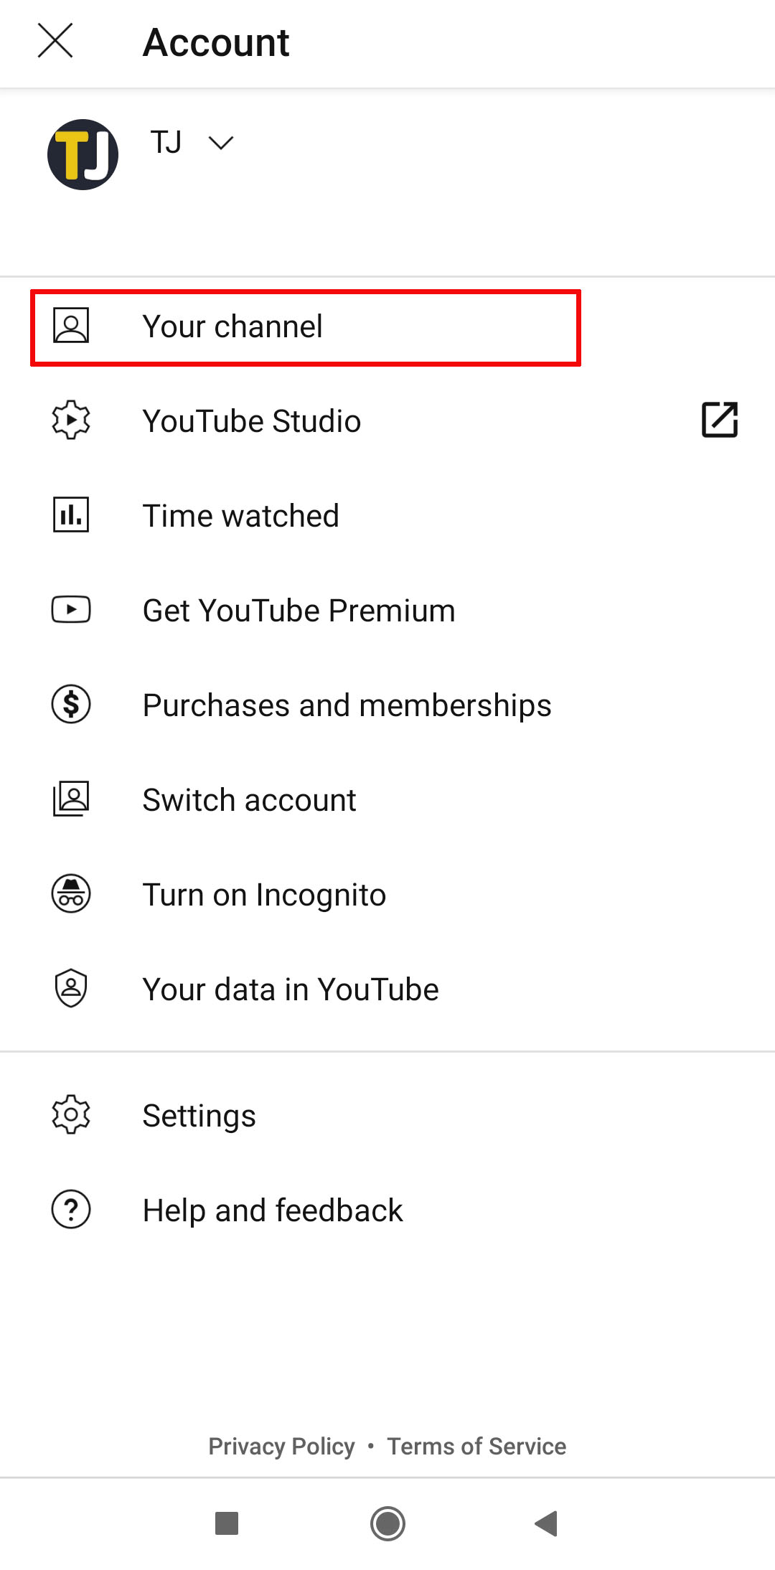The height and width of the screenshot is (1570, 775).
Task: Tap the Help and feedback question icon
Action: [x=71, y=1210]
